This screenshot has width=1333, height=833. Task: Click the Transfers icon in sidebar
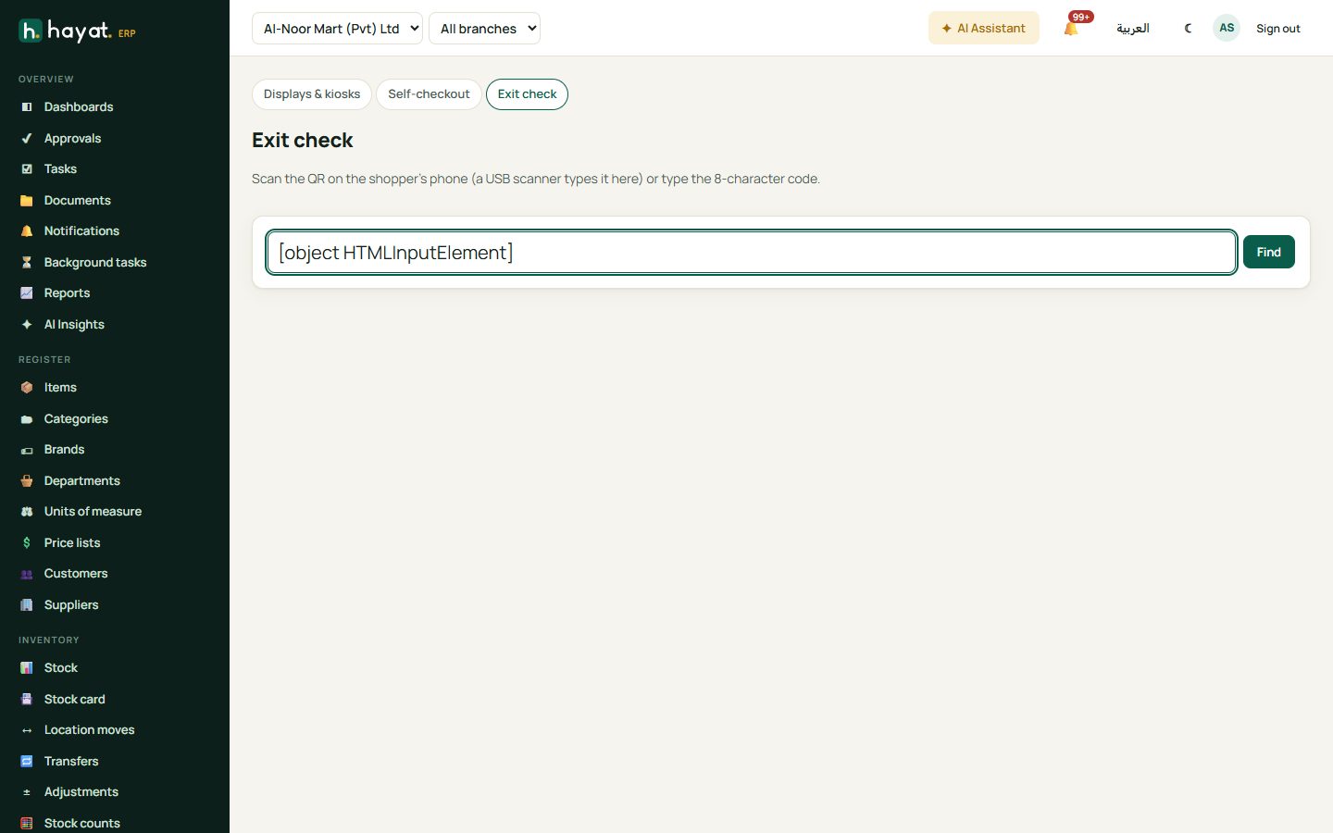pyautogui.click(x=27, y=762)
